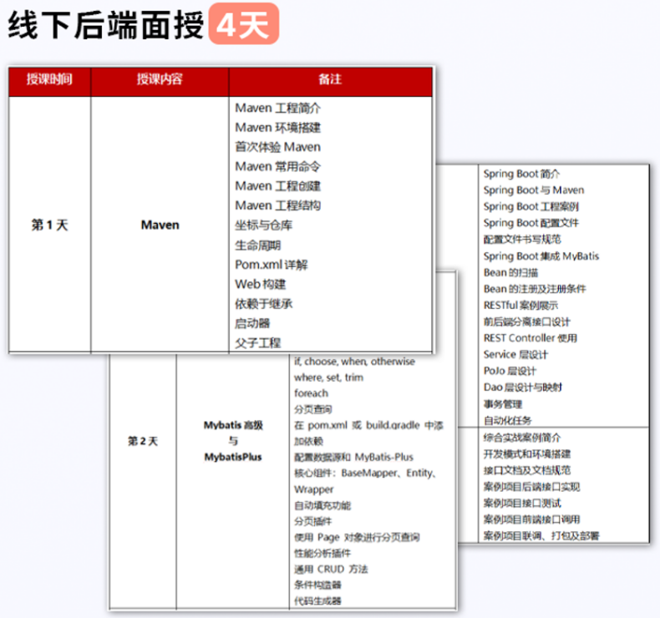Click the PoJo 层设计 line
Screen dimensions: 660x618
(510, 371)
